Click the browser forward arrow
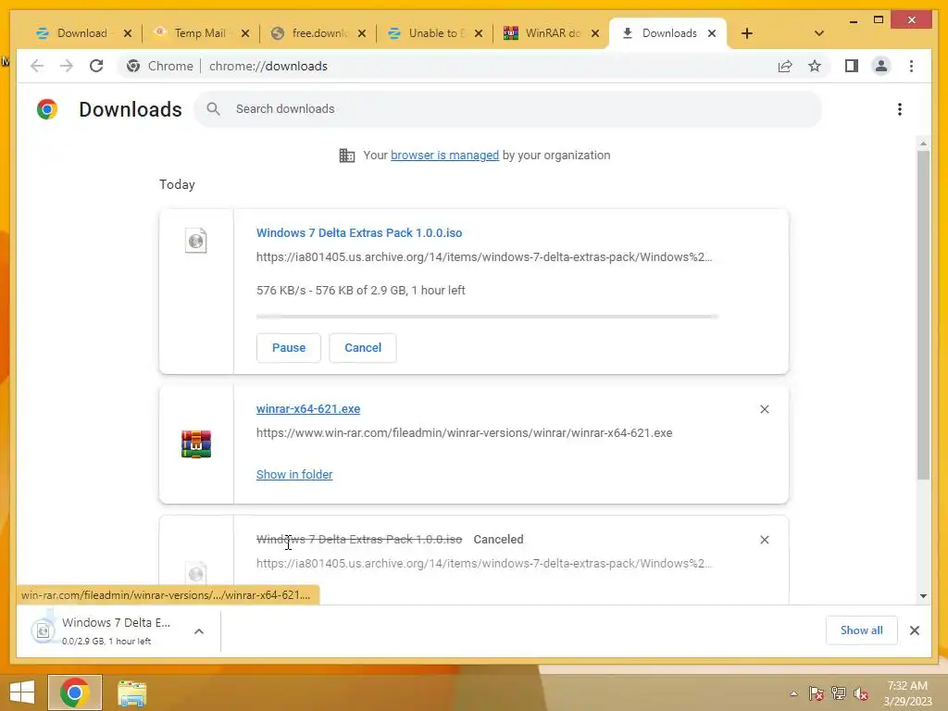 [67, 66]
